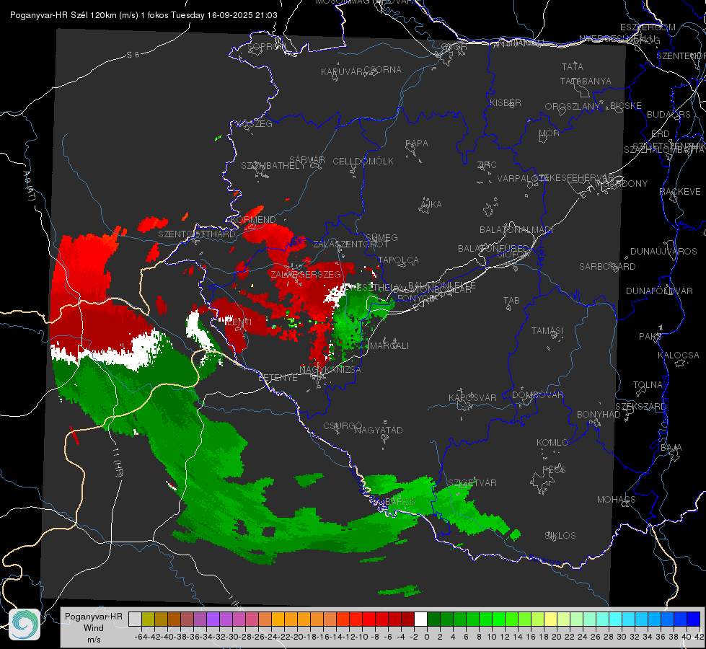Screen dimensions: 706x649
Task: Click the TOLNA label
Action: 648,384
